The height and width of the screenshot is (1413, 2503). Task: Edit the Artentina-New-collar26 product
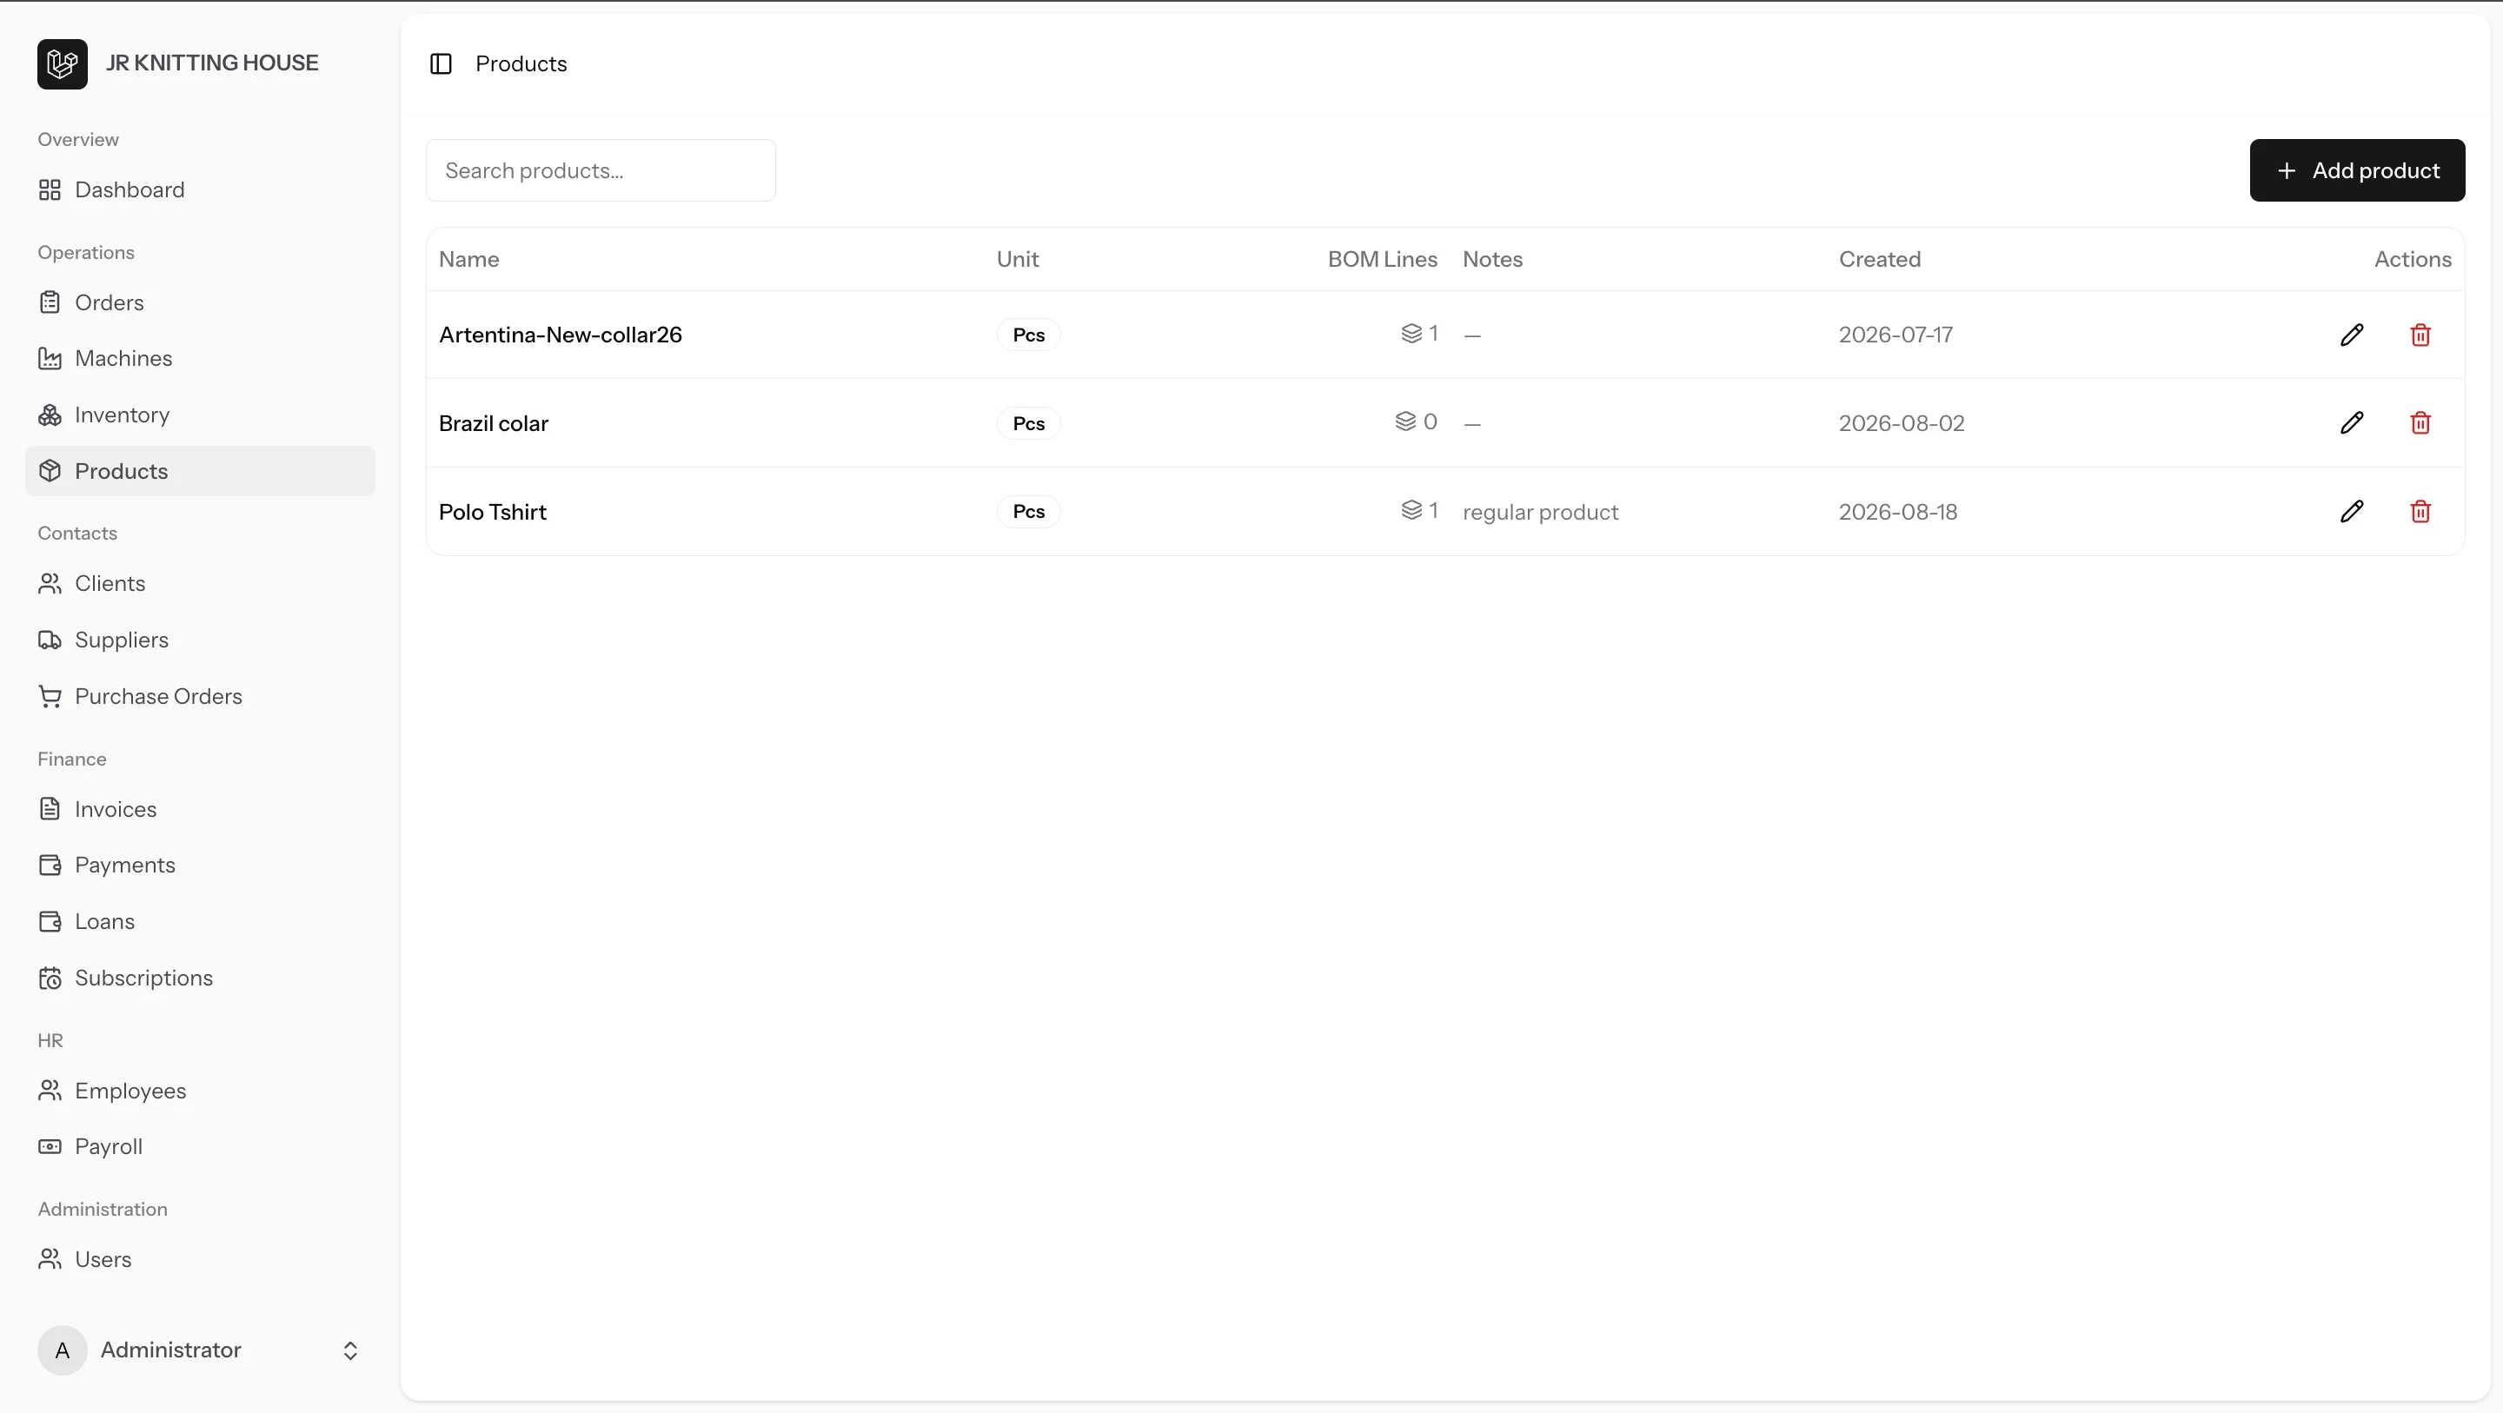[2352, 335]
